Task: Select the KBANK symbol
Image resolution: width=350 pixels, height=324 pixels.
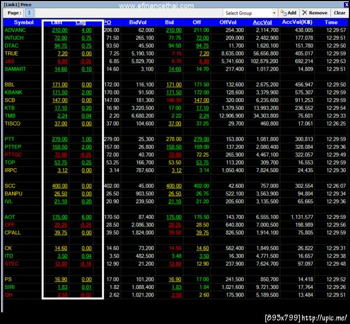Action: 13,92
